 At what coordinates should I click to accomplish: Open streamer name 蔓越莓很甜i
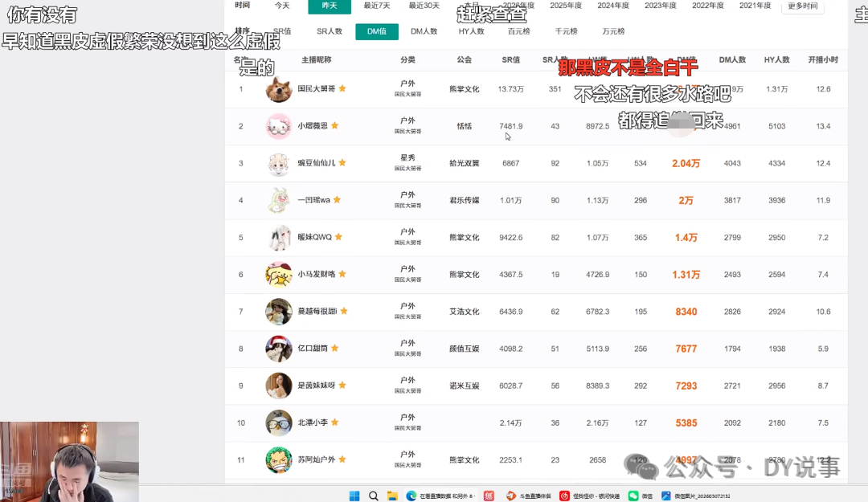pyautogui.click(x=317, y=312)
